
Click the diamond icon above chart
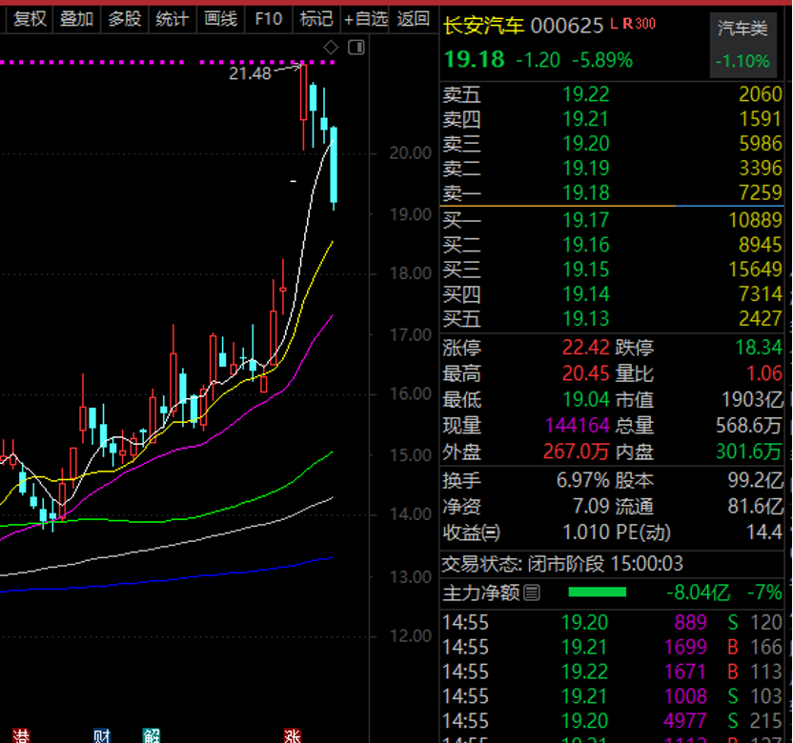pyautogui.click(x=331, y=48)
